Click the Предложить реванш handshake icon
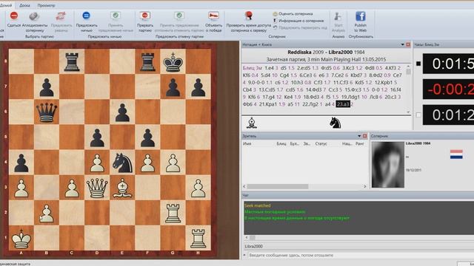This screenshot has width=474, height=266. click(61, 16)
